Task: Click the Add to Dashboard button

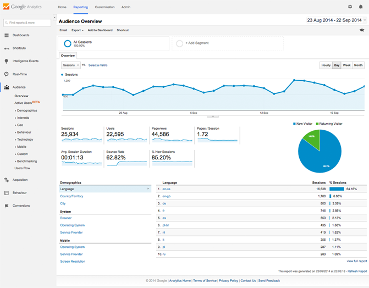Action: point(100,30)
